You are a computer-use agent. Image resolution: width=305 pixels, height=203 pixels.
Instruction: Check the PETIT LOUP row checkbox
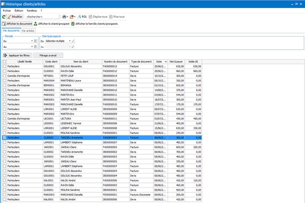tap(5, 76)
